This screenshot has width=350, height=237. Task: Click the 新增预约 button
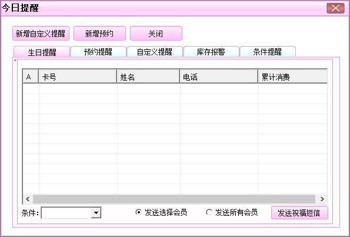[x=99, y=34]
